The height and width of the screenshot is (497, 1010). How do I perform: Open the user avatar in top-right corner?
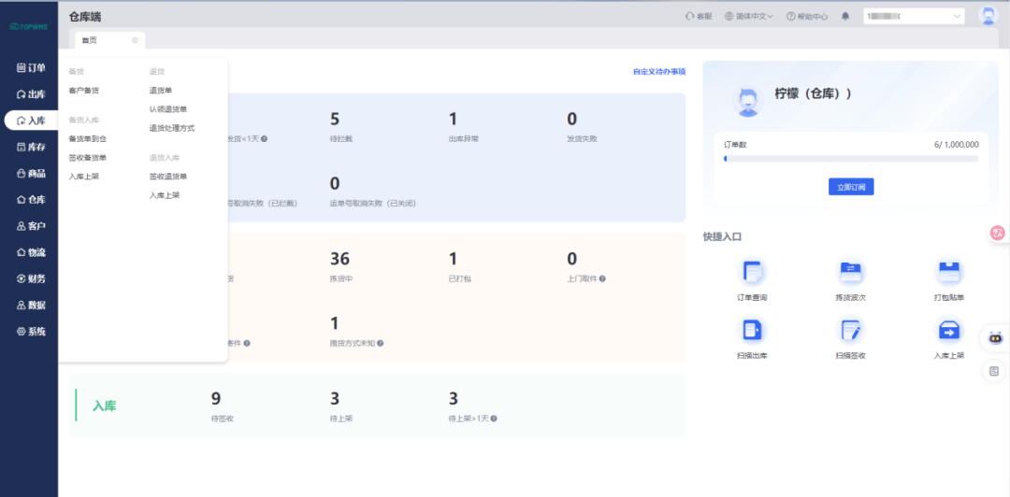tap(988, 16)
